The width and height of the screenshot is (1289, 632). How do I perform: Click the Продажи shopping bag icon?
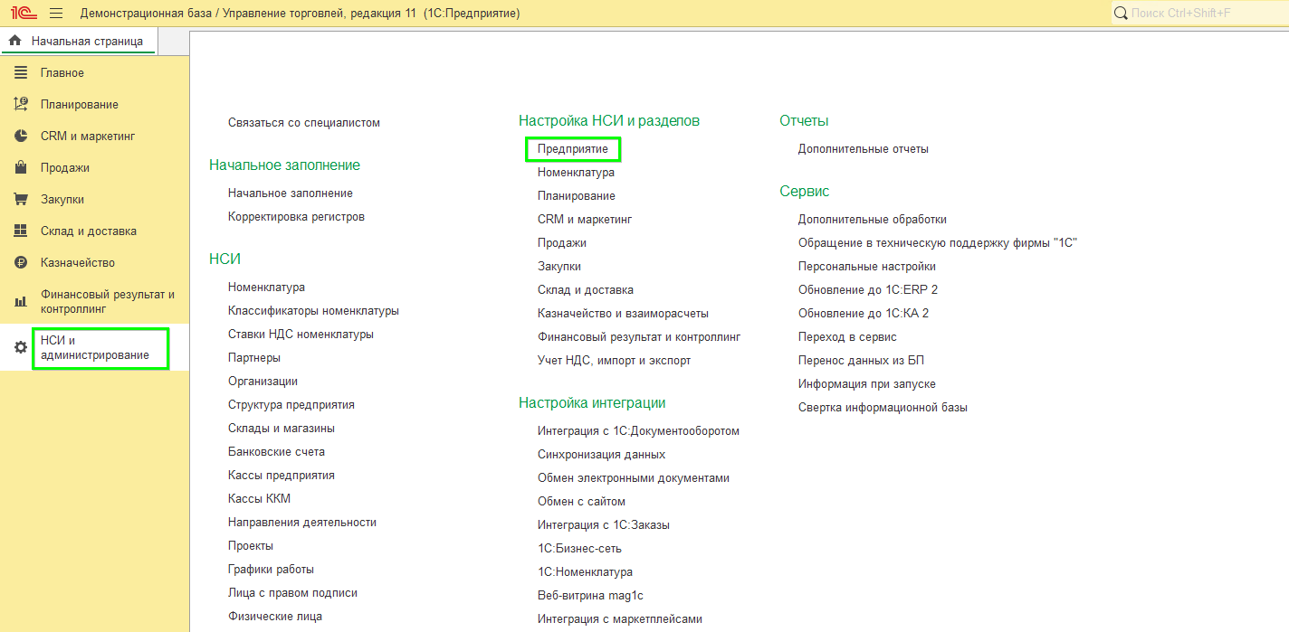coord(21,167)
